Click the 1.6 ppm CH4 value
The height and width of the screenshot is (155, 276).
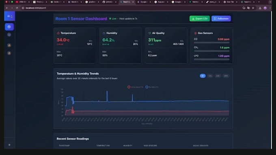point(224,48)
